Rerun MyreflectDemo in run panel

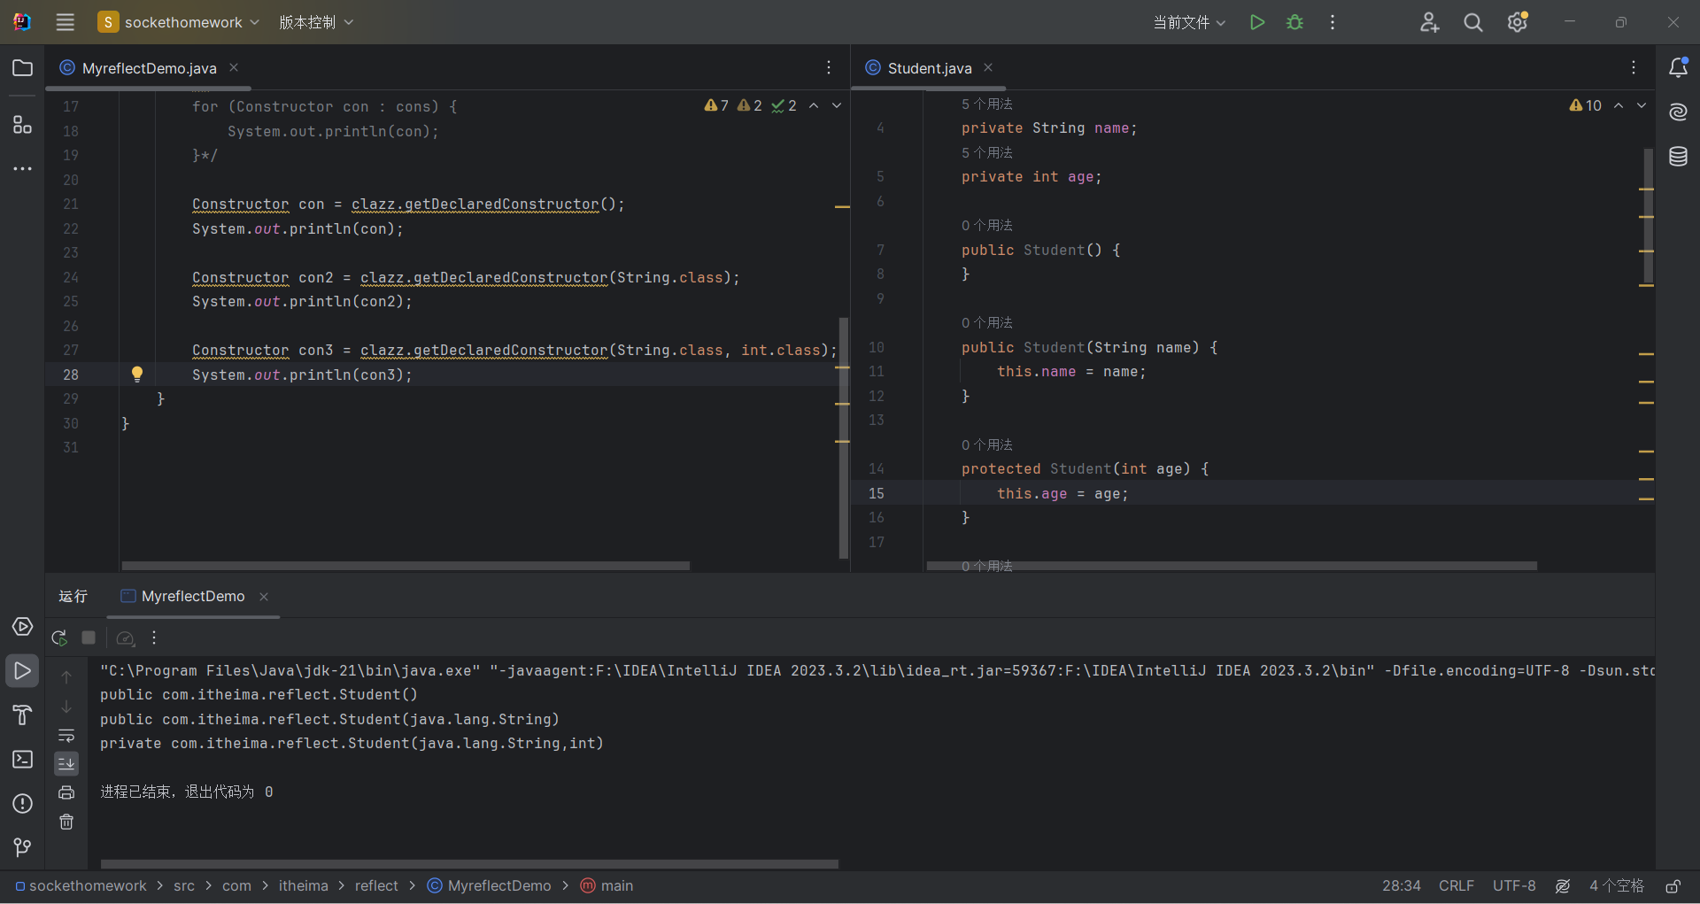[59, 637]
